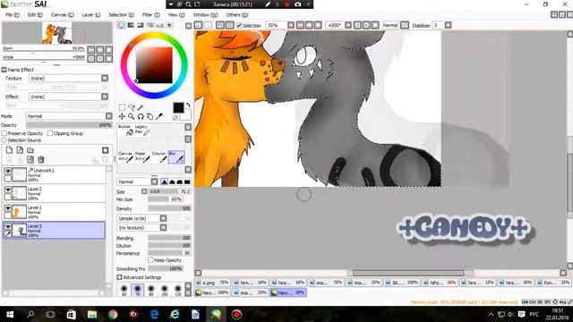Select the Zoom magnifier tool

coord(132,116)
